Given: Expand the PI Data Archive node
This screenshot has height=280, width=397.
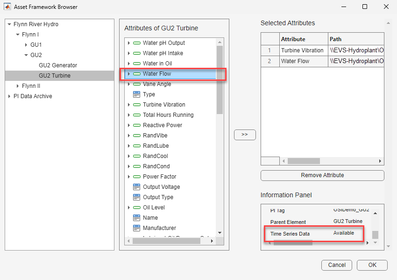Looking at the screenshot, I should 8,96.
